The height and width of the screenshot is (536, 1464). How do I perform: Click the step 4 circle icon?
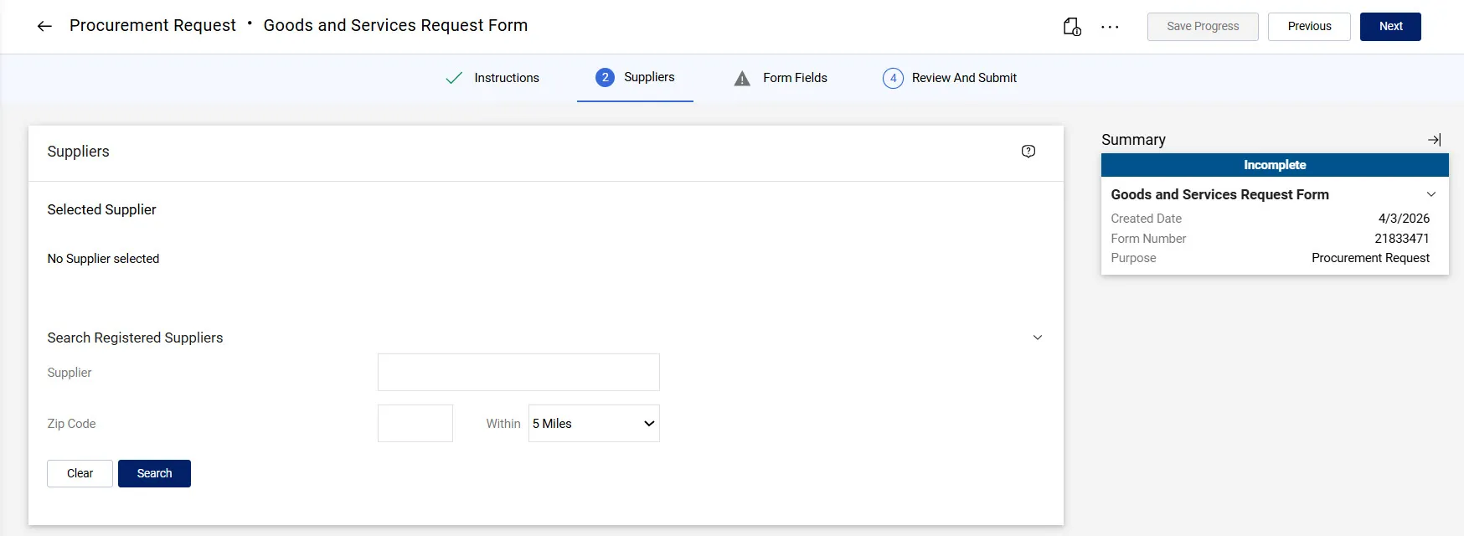click(x=893, y=78)
